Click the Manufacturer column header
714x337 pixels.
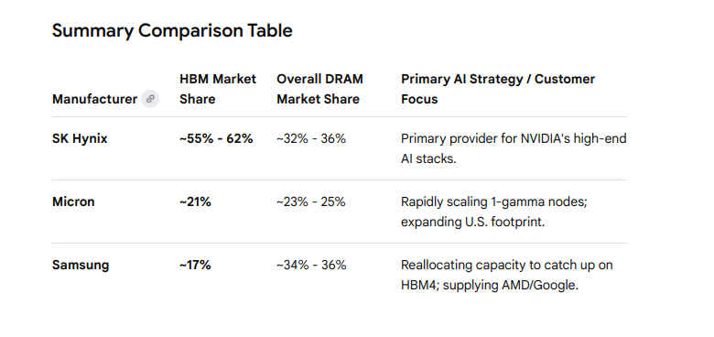(94, 99)
